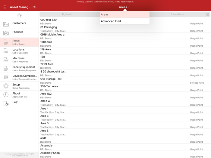Select Areas in the popup menu
The height and width of the screenshot is (158, 211).
coord(125,14)
